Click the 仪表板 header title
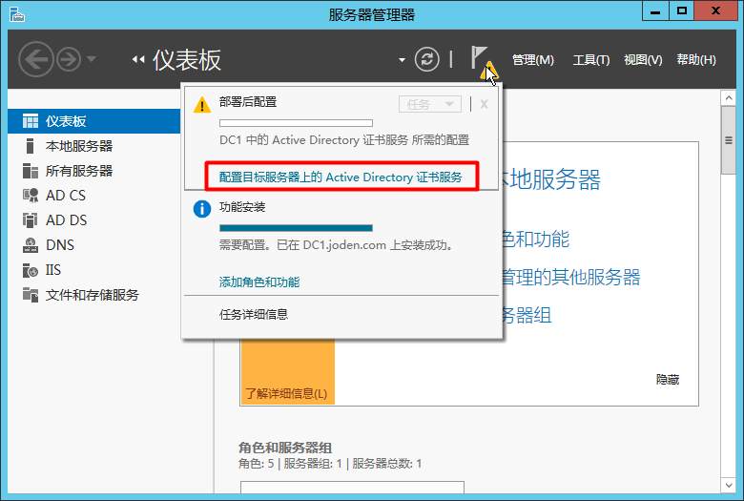The image size is (744, 501). (187, 60)
